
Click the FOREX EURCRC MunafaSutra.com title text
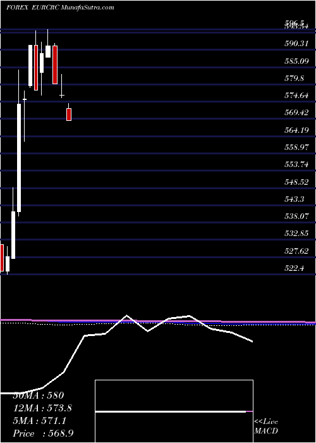point(60,8)
